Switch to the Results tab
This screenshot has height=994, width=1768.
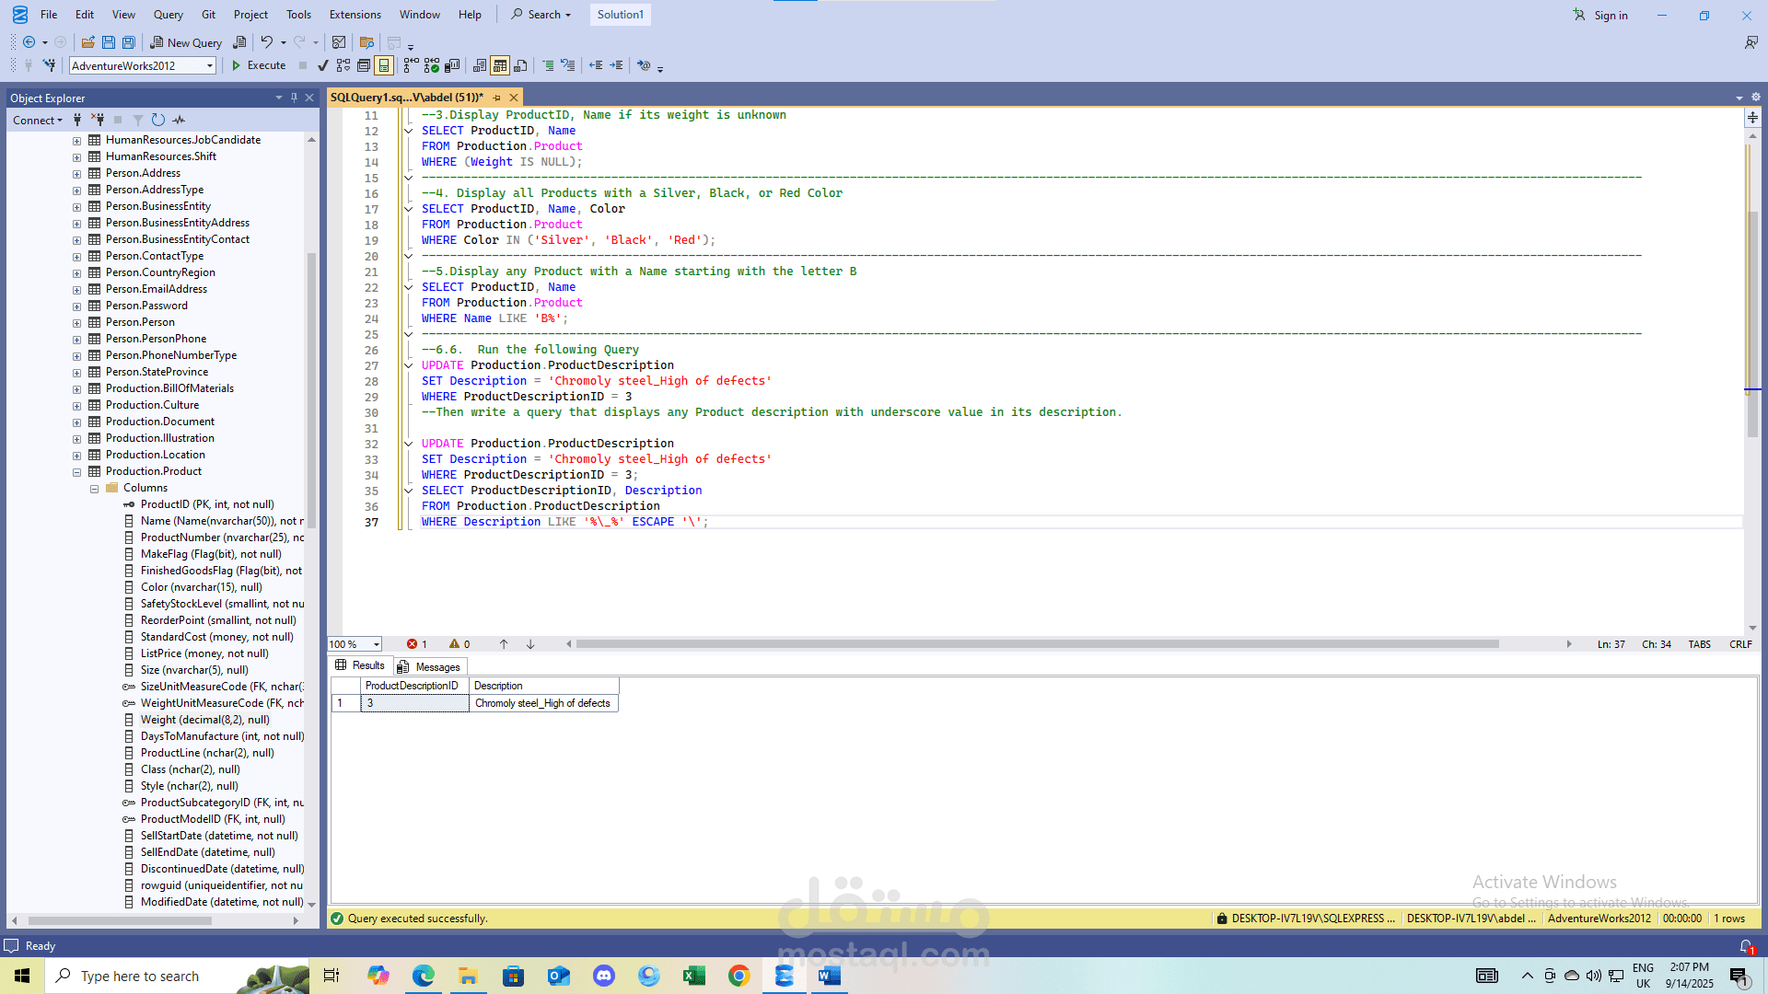click(360, 665)
